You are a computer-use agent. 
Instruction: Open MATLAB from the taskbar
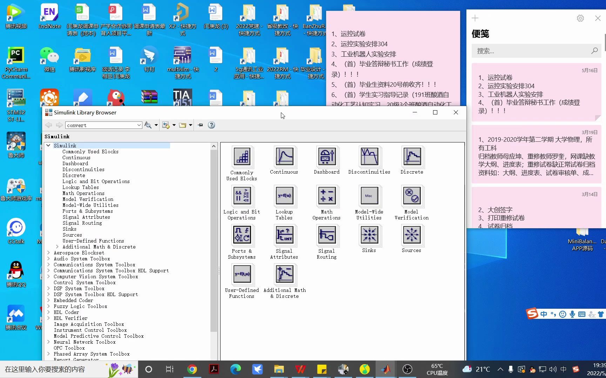385,369
